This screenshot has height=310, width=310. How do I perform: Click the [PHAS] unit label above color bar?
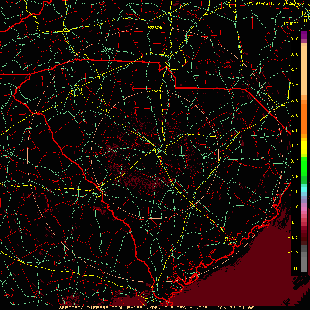tap(291, 24)
